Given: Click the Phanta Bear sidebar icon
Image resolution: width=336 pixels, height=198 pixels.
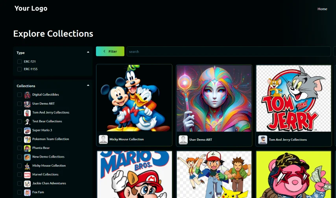Looking at the screenshot, I should [x=27, y=148].
